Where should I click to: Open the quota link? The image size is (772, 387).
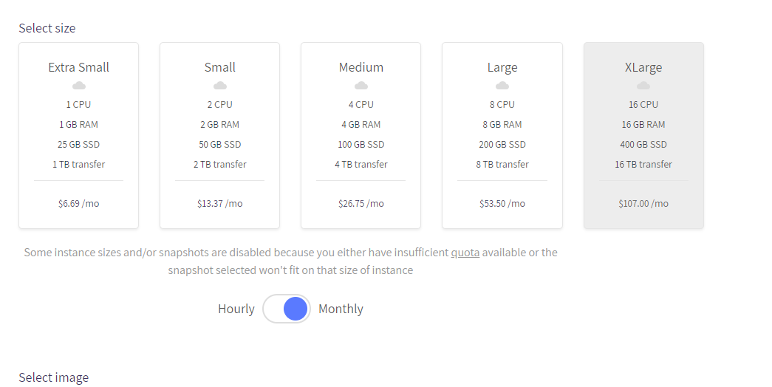pos(465,253)
